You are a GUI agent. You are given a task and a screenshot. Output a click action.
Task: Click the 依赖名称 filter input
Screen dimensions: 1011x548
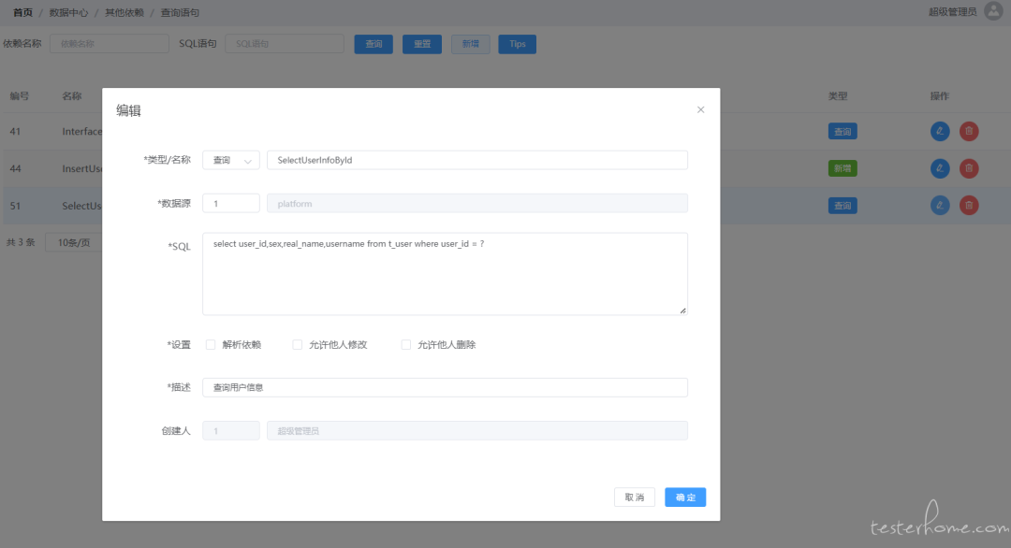[x=109, y=44]
